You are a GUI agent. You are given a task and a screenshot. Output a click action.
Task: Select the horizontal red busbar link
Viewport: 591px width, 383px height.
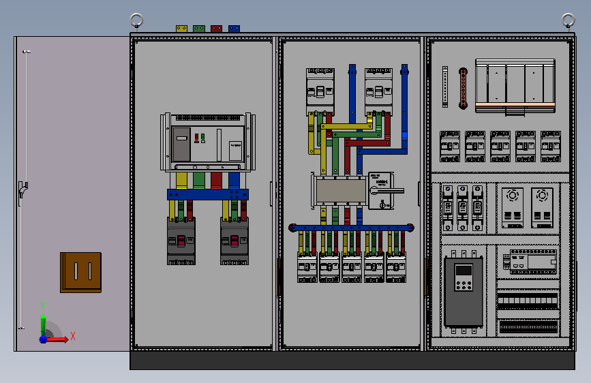click(x=367, y=143)
